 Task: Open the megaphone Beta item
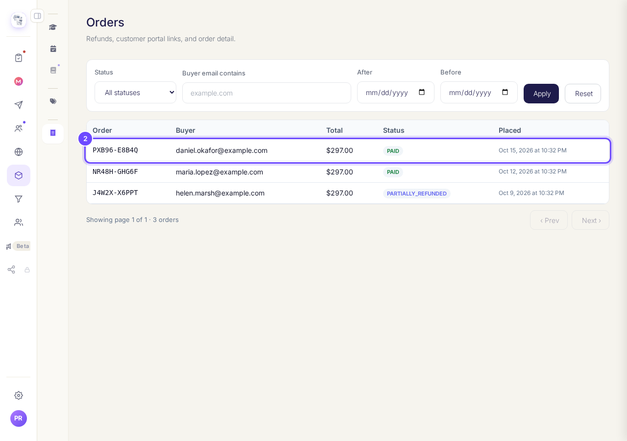tap(19, 246)
